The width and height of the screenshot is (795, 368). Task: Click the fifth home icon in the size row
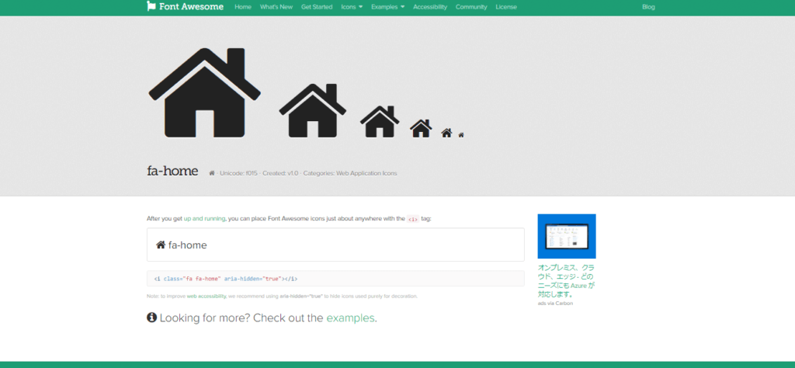pos(446,133)
